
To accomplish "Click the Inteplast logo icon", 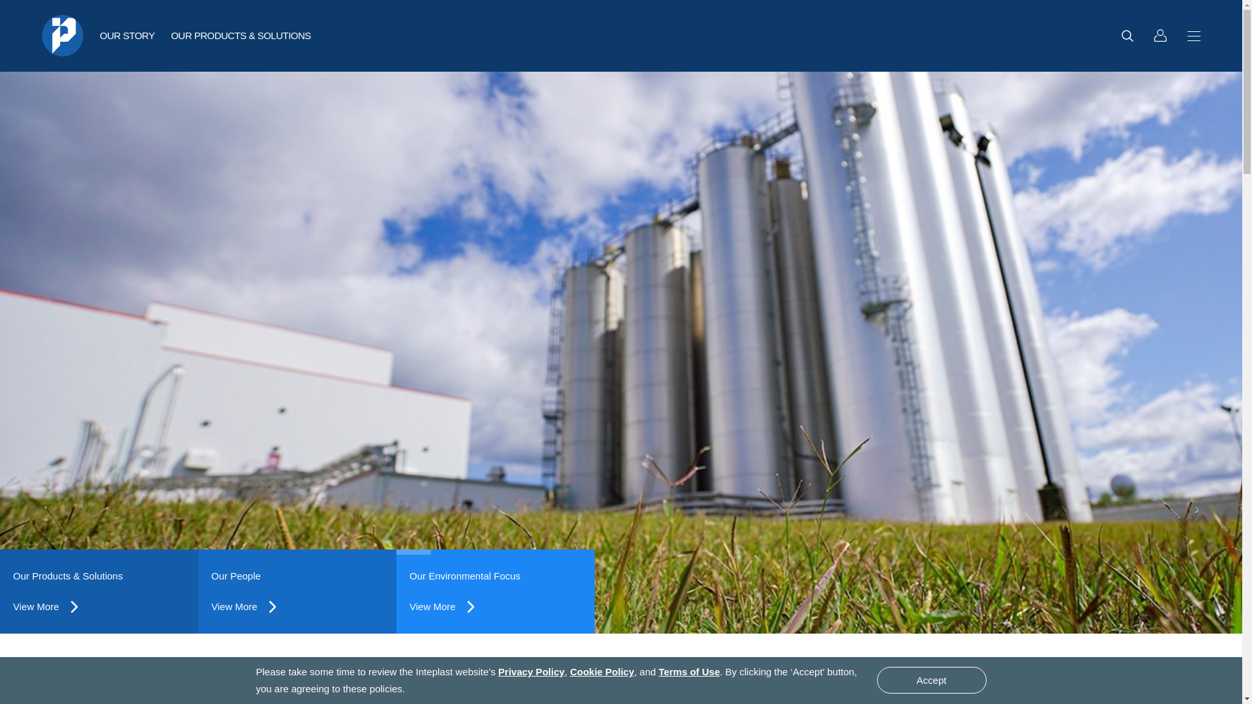I will tap(63, 36).
